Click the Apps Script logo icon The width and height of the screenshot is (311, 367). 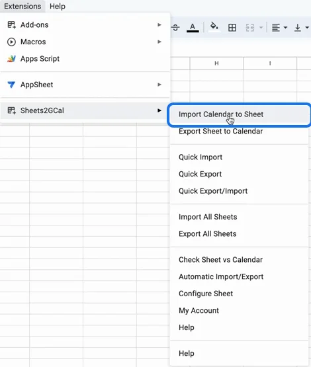[11, 59]
